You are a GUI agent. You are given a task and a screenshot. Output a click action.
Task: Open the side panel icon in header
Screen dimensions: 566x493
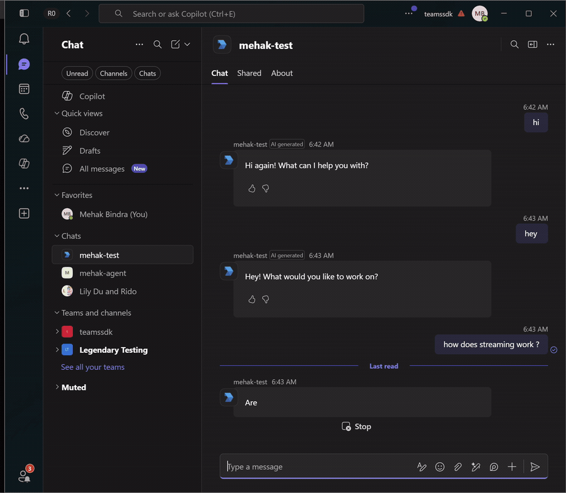(533, 45)
